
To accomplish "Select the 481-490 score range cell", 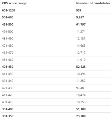I will pyautogui.click(x=8, y=39).
